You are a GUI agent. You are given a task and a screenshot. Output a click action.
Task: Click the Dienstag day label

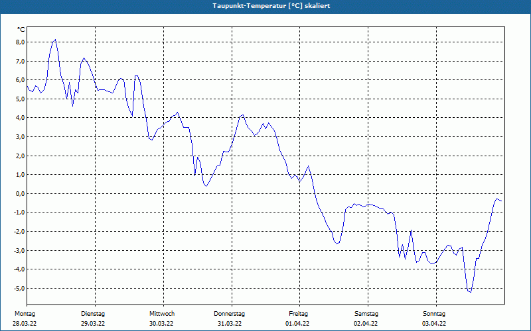coord(93,314)
